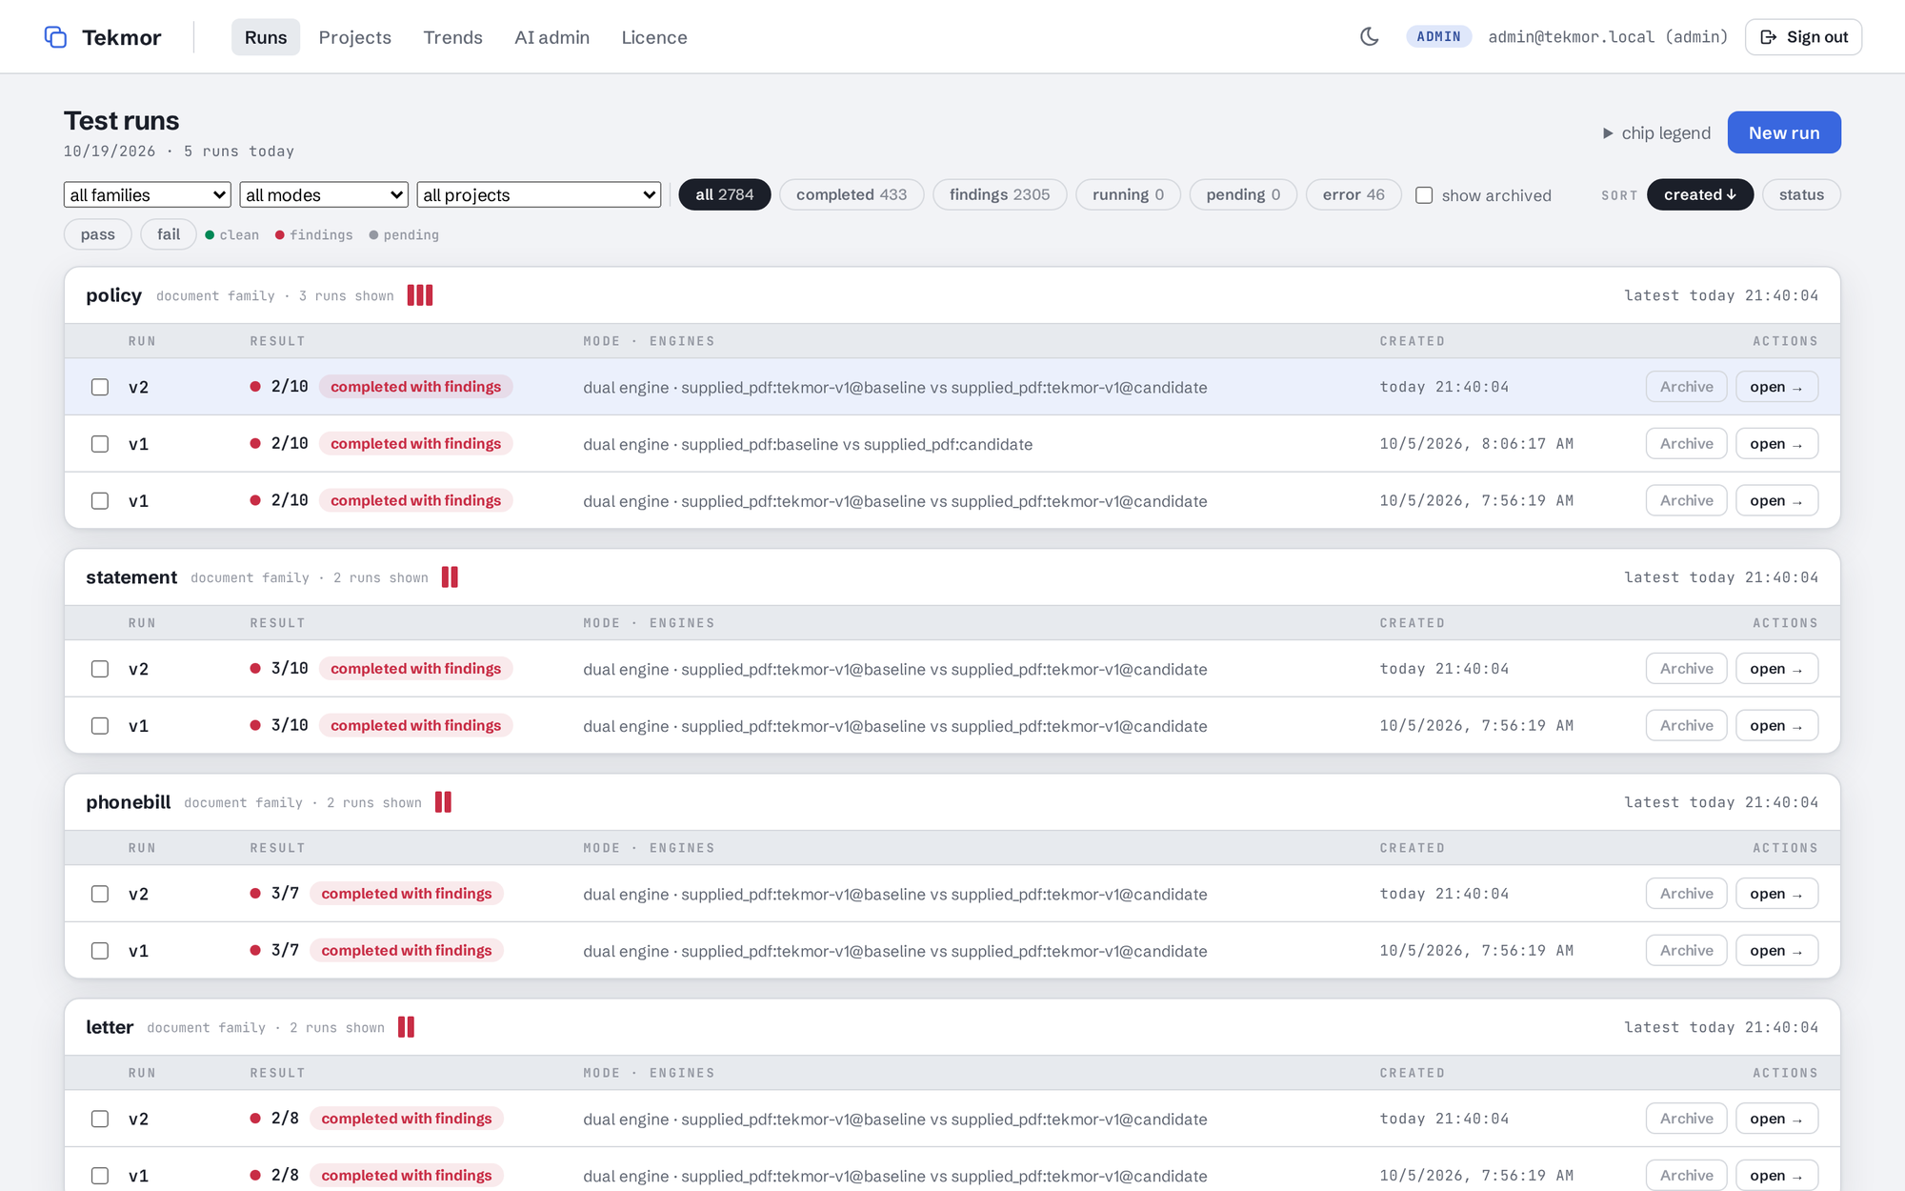Click the red findings status dot on statement v2

coord(255,669)
